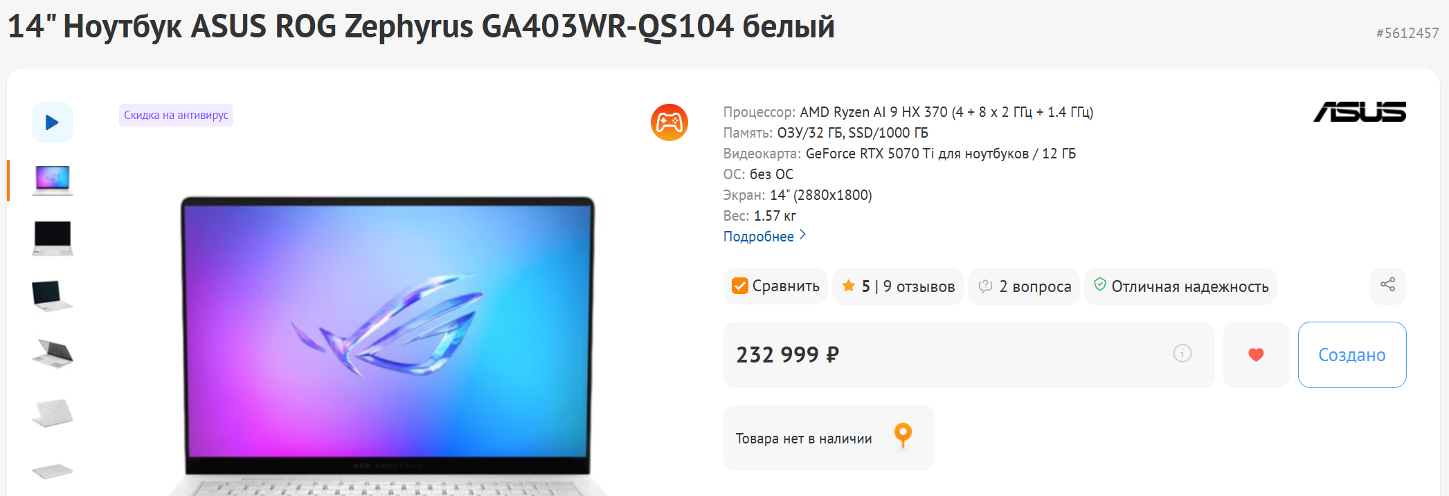Open the share icon
1449x496 pixels.
1387,285
